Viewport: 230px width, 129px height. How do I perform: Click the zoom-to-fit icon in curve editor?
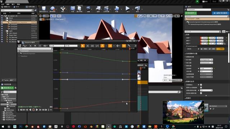pos(88,46)
